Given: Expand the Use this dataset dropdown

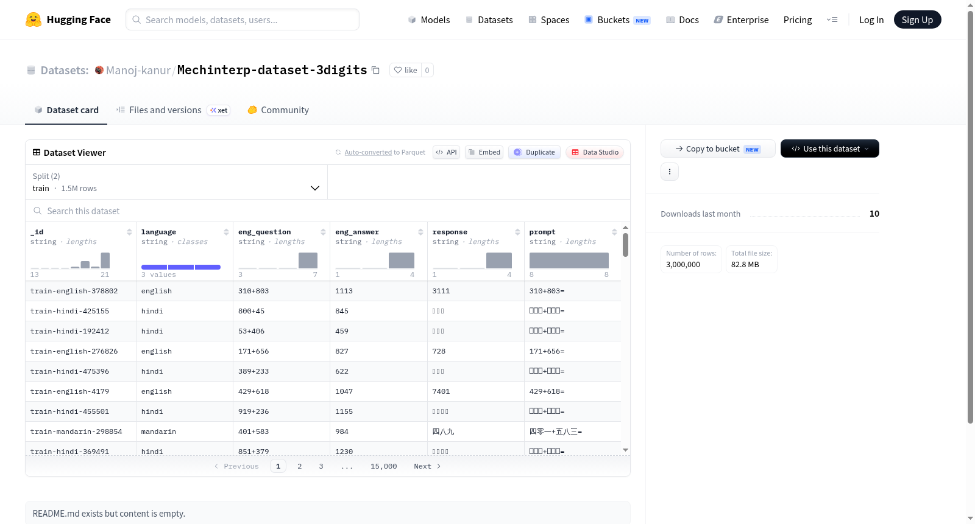Looking at the screenshot, I should pos(830,148).
